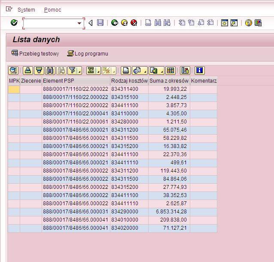Click the Views icon in ALV toolbar
Screen dimensions: 274x262
pyautogui.click(x=137, y=71)
